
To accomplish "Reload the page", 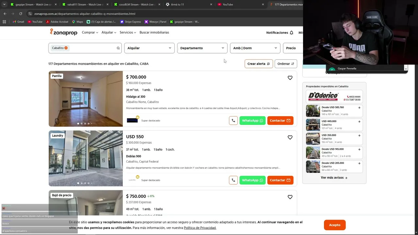I will [x=21, y=14].
